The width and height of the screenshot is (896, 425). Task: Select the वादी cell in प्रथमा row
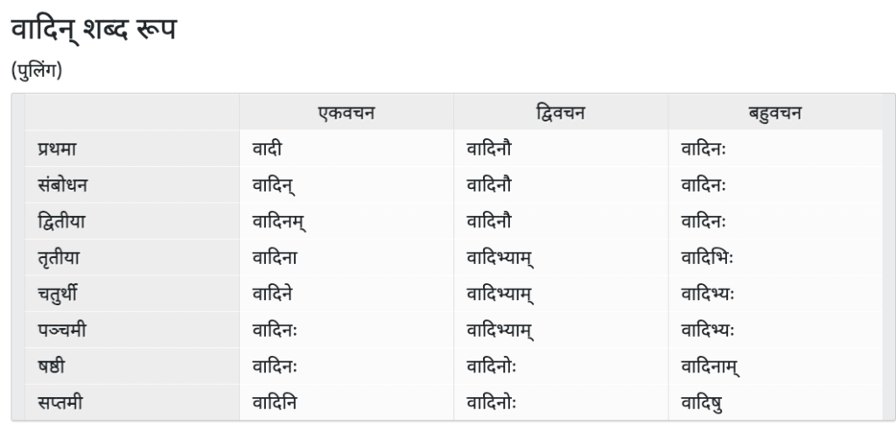pyautogui.click(x=267, y=150)
